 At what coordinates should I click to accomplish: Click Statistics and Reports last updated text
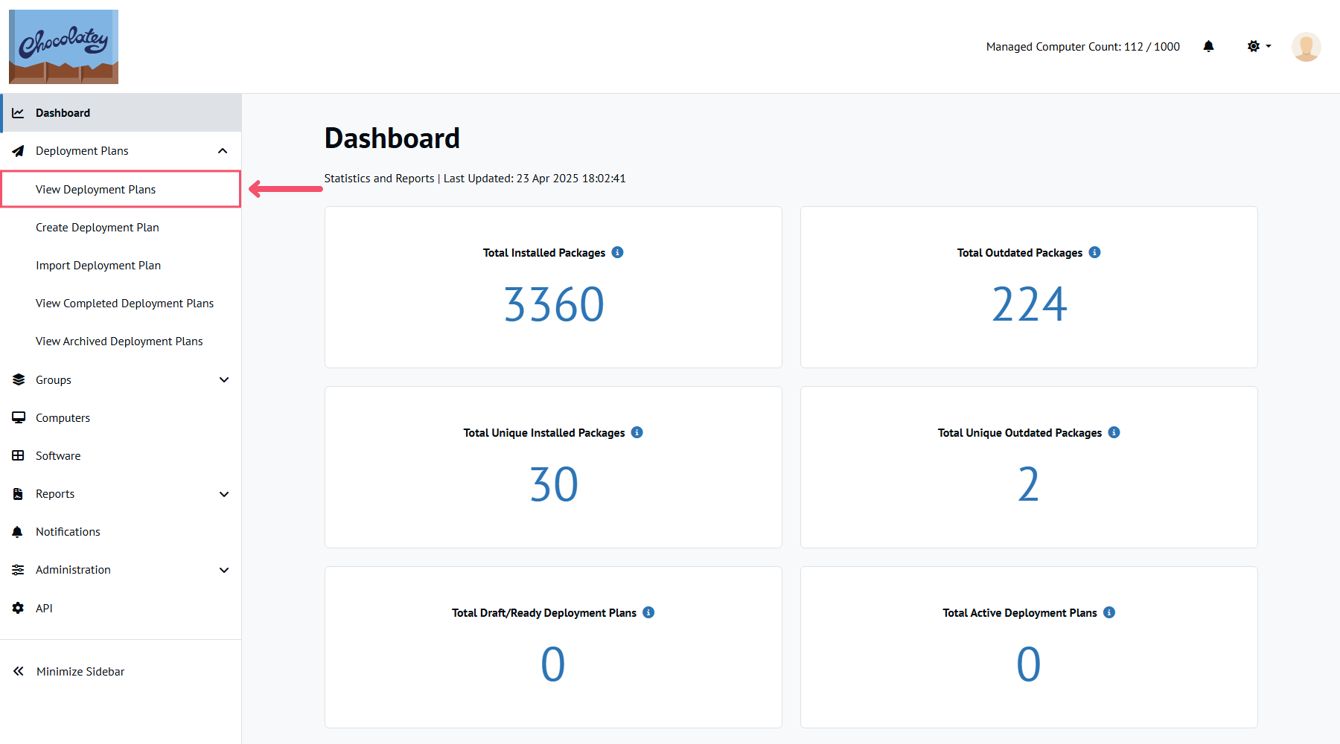pyautogui.click(x=475, y=179)
